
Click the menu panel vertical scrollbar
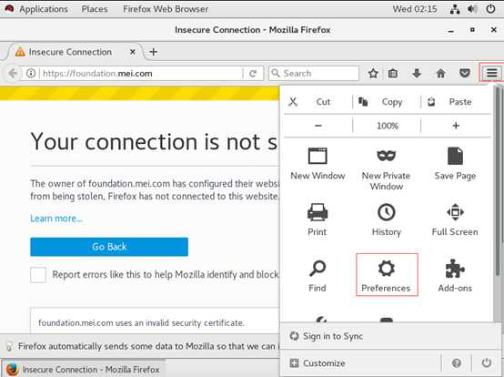click(x=498, y=180)
